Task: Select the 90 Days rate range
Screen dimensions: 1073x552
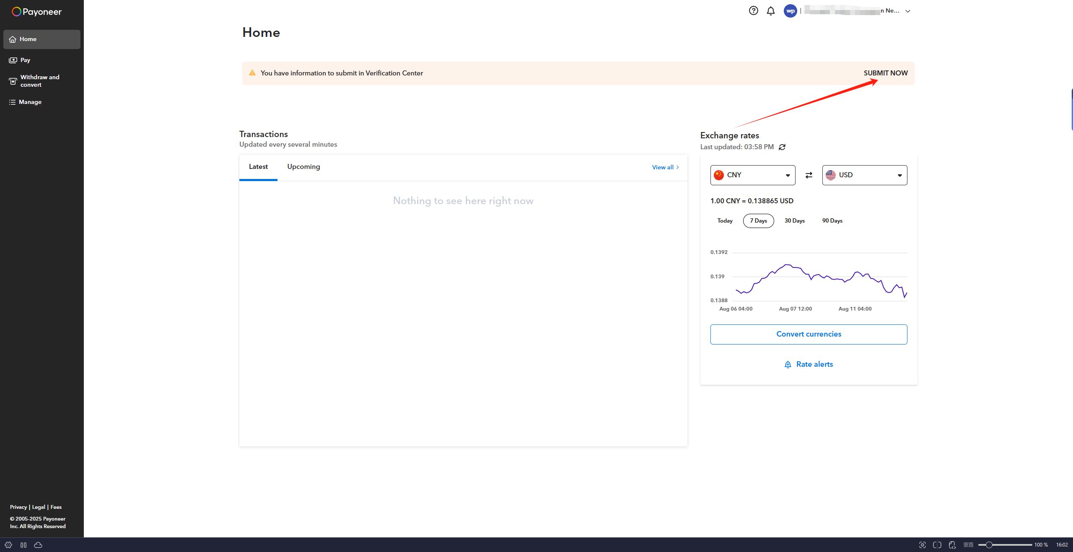Action: click(x=832, y=221)
